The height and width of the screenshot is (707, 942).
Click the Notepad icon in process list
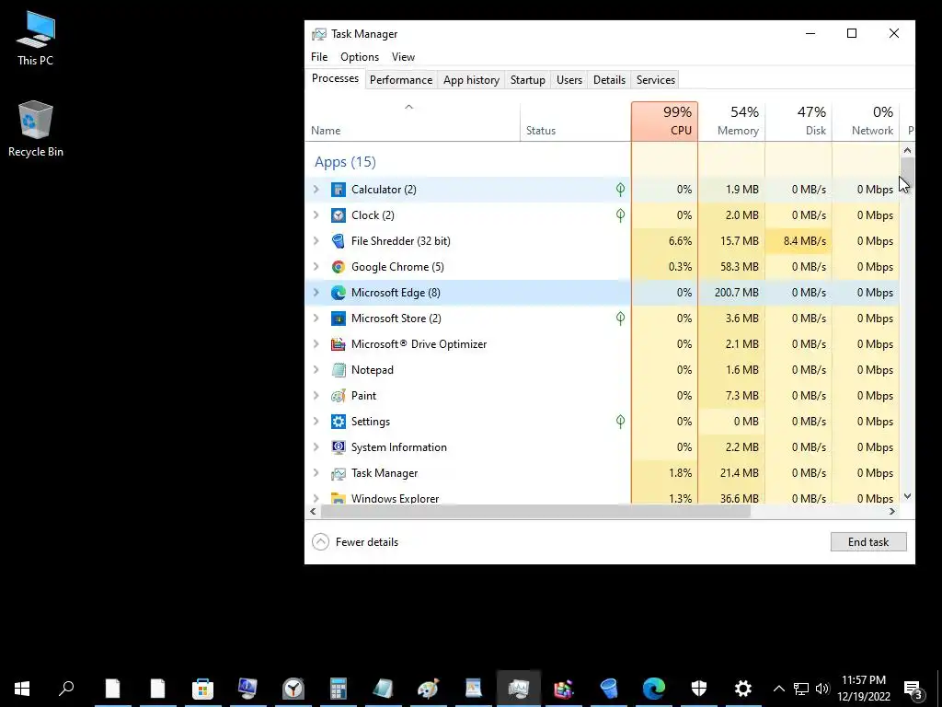click(339, 370)
